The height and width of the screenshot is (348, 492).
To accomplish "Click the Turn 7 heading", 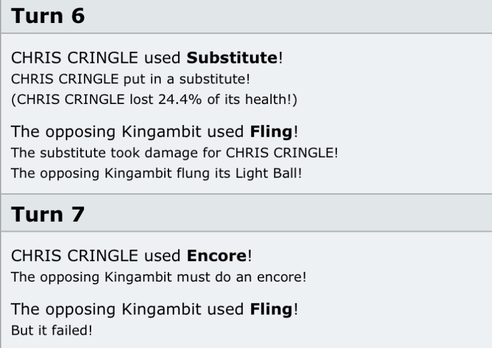I will [48, 214].
